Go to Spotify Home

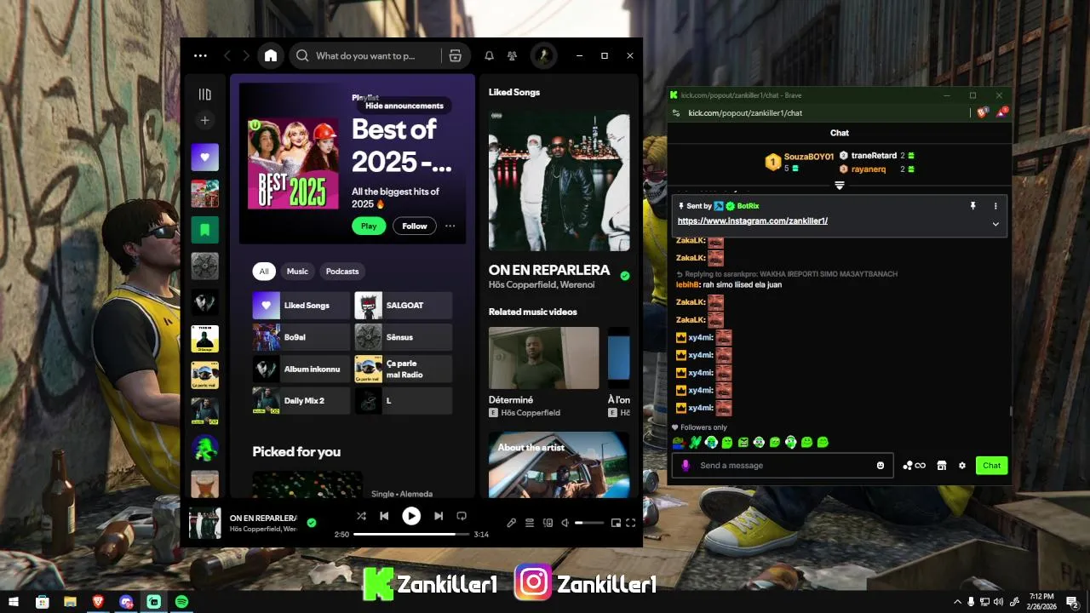pos(271,55)
